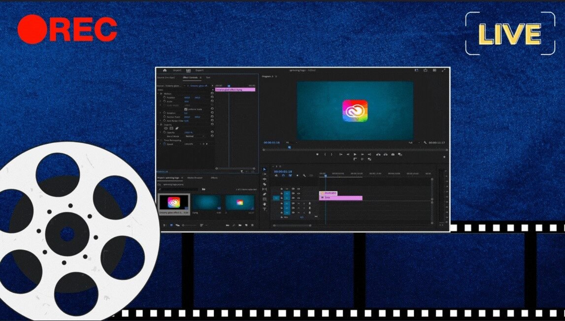565x321 pixels.
Task: Toggle animation stopwatch for Scale
Action: pos(165,101)
